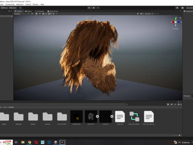The image size is (193, 145).
Task: Toggle hidden packages visibility in Project panel
Action: (x=179, y=104)
